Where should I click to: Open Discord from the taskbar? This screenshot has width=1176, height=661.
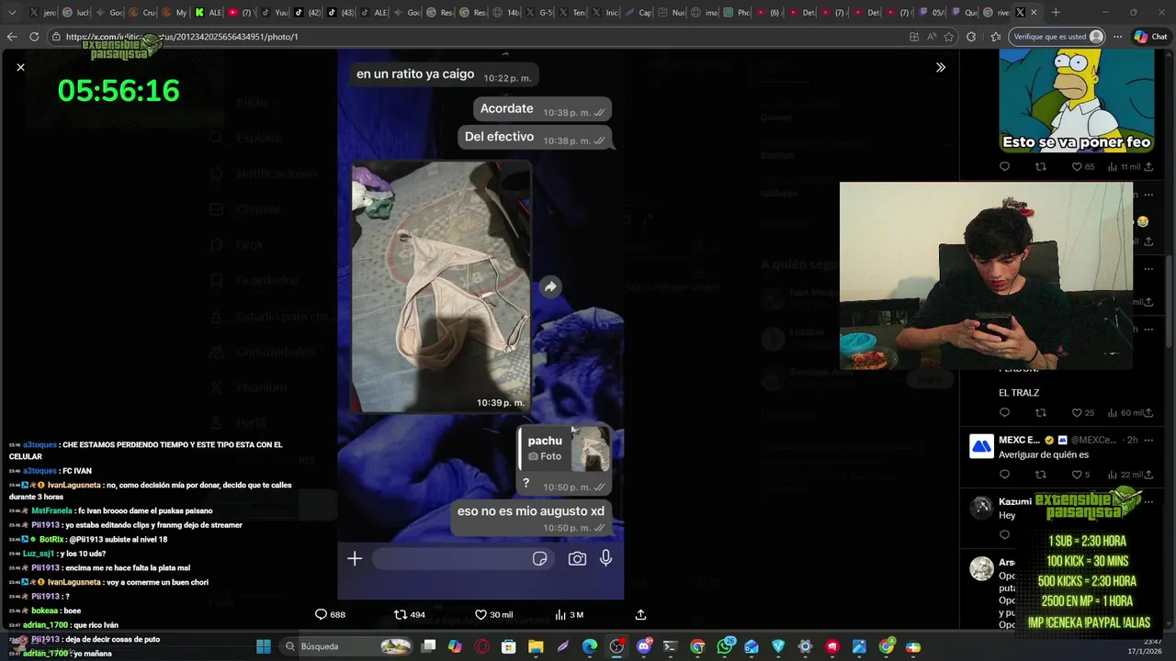click(644, 646)
